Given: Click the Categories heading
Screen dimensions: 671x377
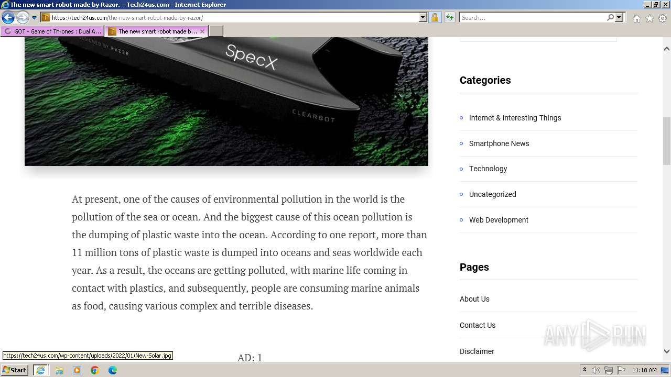Looking at the screenshot, I should (485, 80).
